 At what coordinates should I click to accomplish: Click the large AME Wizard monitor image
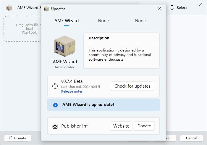tap(65, 46)
